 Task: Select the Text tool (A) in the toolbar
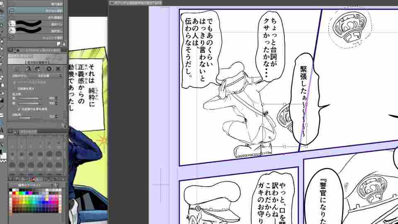(x=2, y=130)
